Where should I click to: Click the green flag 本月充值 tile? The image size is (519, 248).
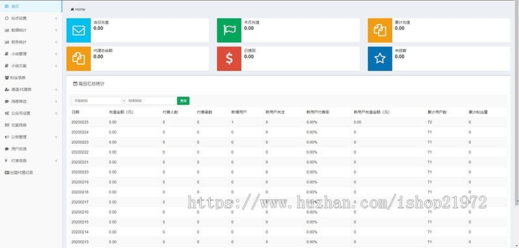click(229, 30)
